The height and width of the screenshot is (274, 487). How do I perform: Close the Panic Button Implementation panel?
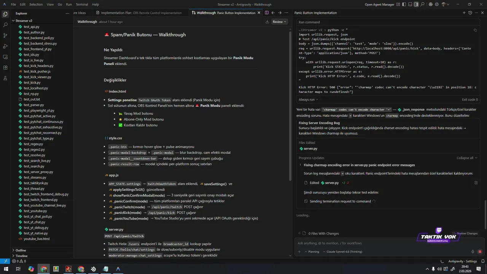point(482,13)
